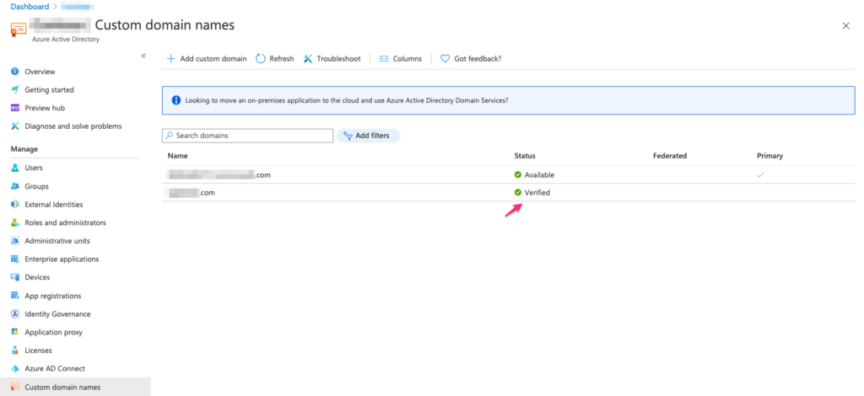
Task: Click the Dashboard breadcrumb link
Action: (x=30, y=7)
